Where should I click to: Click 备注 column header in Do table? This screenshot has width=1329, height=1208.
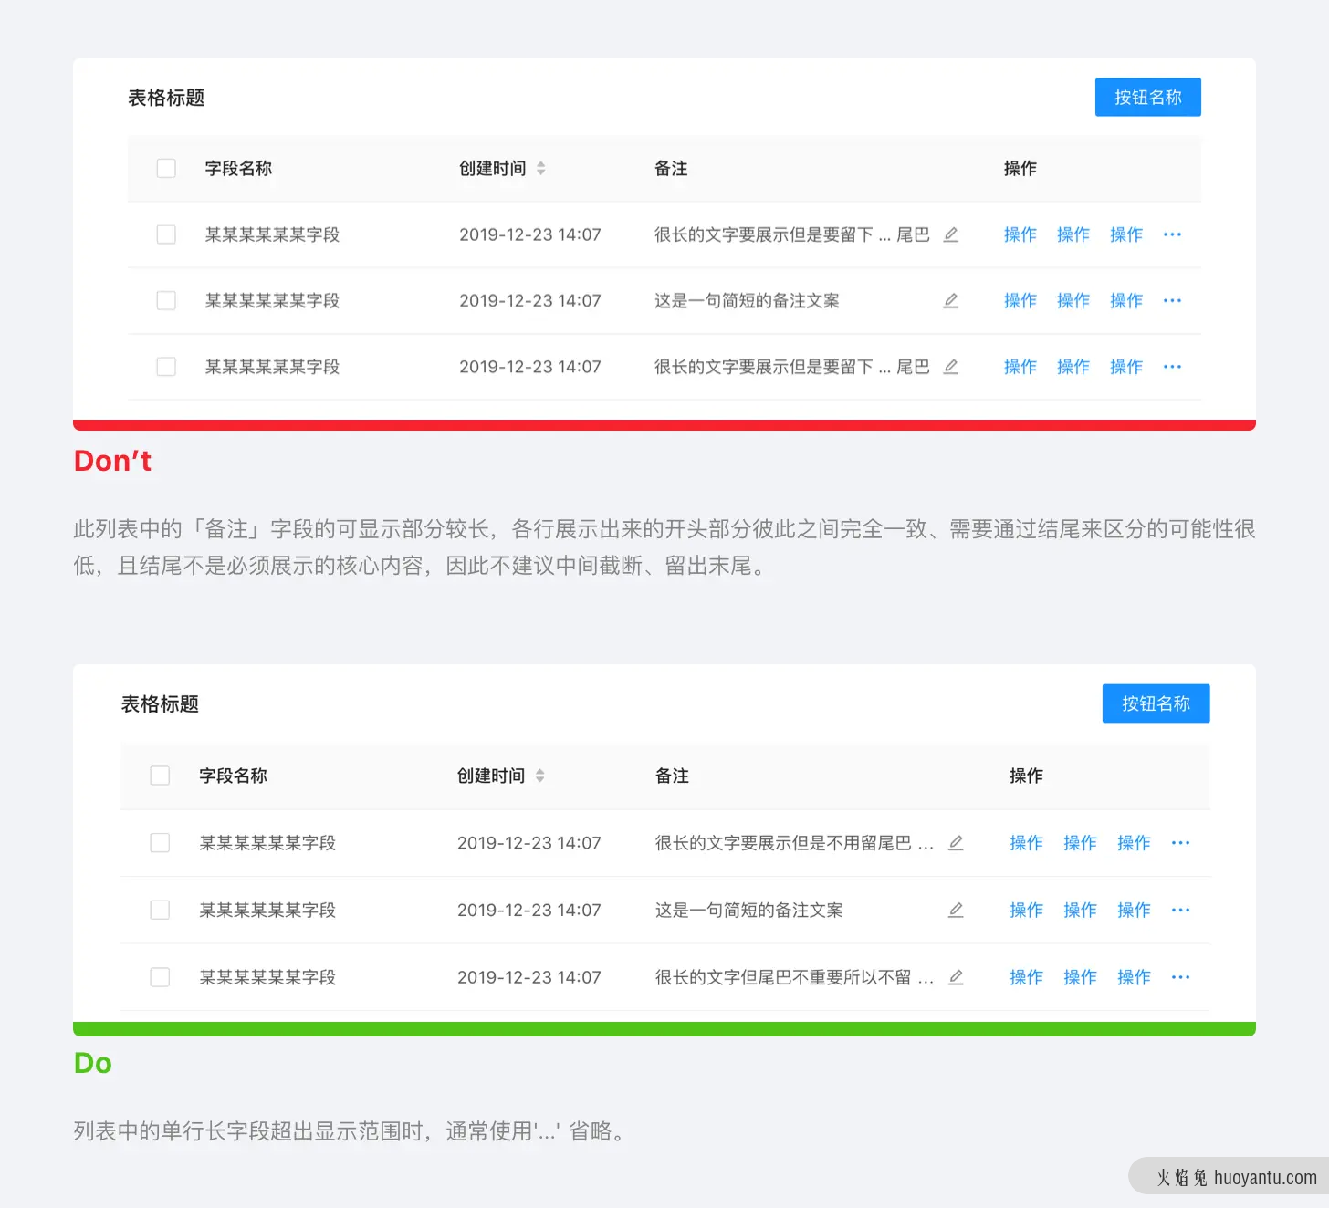tap(672, 776)
